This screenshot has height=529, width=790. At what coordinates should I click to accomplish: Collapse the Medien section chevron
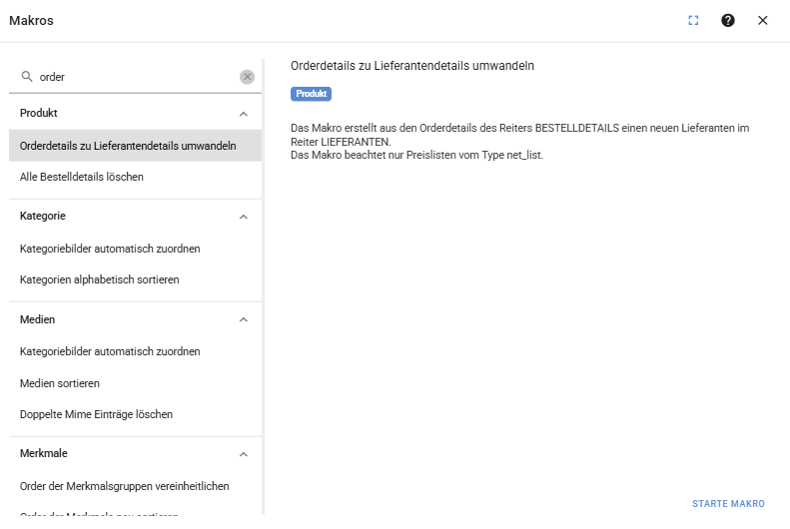click(x=243, y=320)
